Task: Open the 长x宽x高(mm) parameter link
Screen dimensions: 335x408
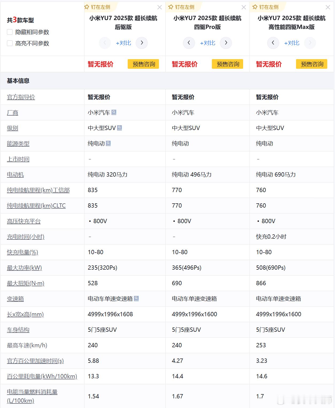Action: click(25, 314)
